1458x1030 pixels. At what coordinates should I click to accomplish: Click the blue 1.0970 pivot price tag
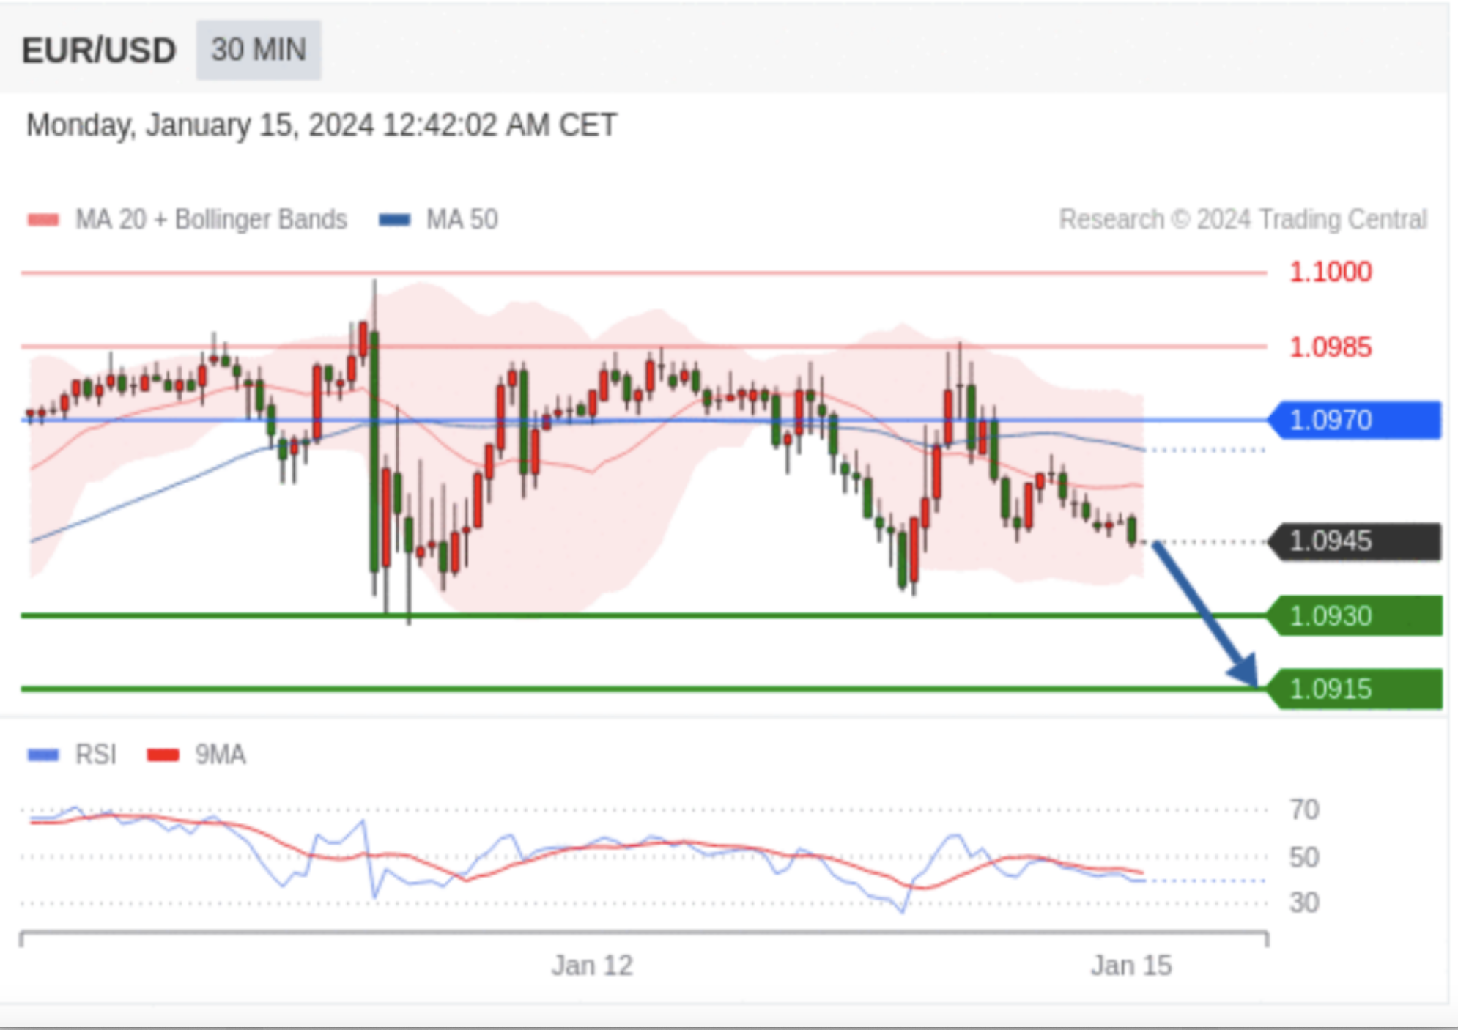pos(1355,420)
